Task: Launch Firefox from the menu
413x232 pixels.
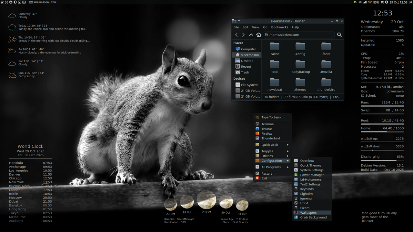Action: (267, 134)
